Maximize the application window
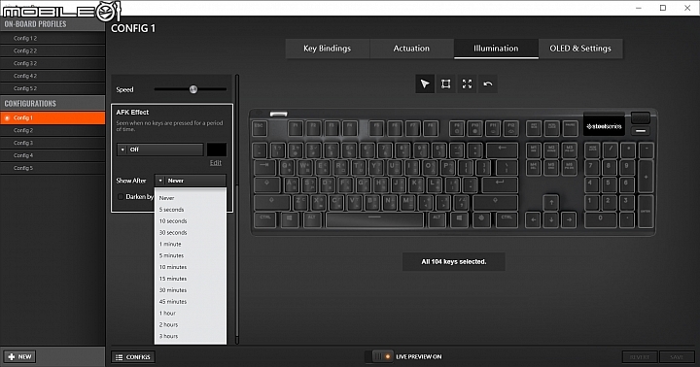700x367 pixels. (663, 8)
